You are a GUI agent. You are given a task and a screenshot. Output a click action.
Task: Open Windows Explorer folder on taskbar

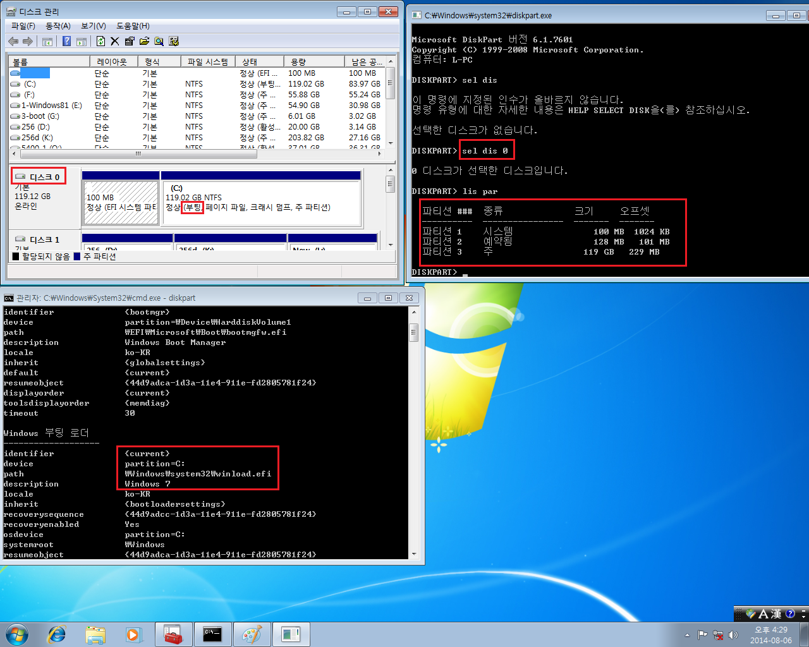(95, 634)
